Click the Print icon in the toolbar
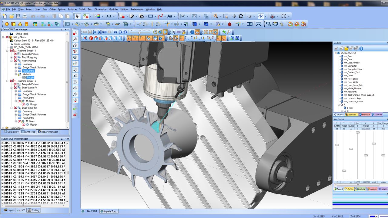Viewport: 388px width, 218px height. [25, 16]
